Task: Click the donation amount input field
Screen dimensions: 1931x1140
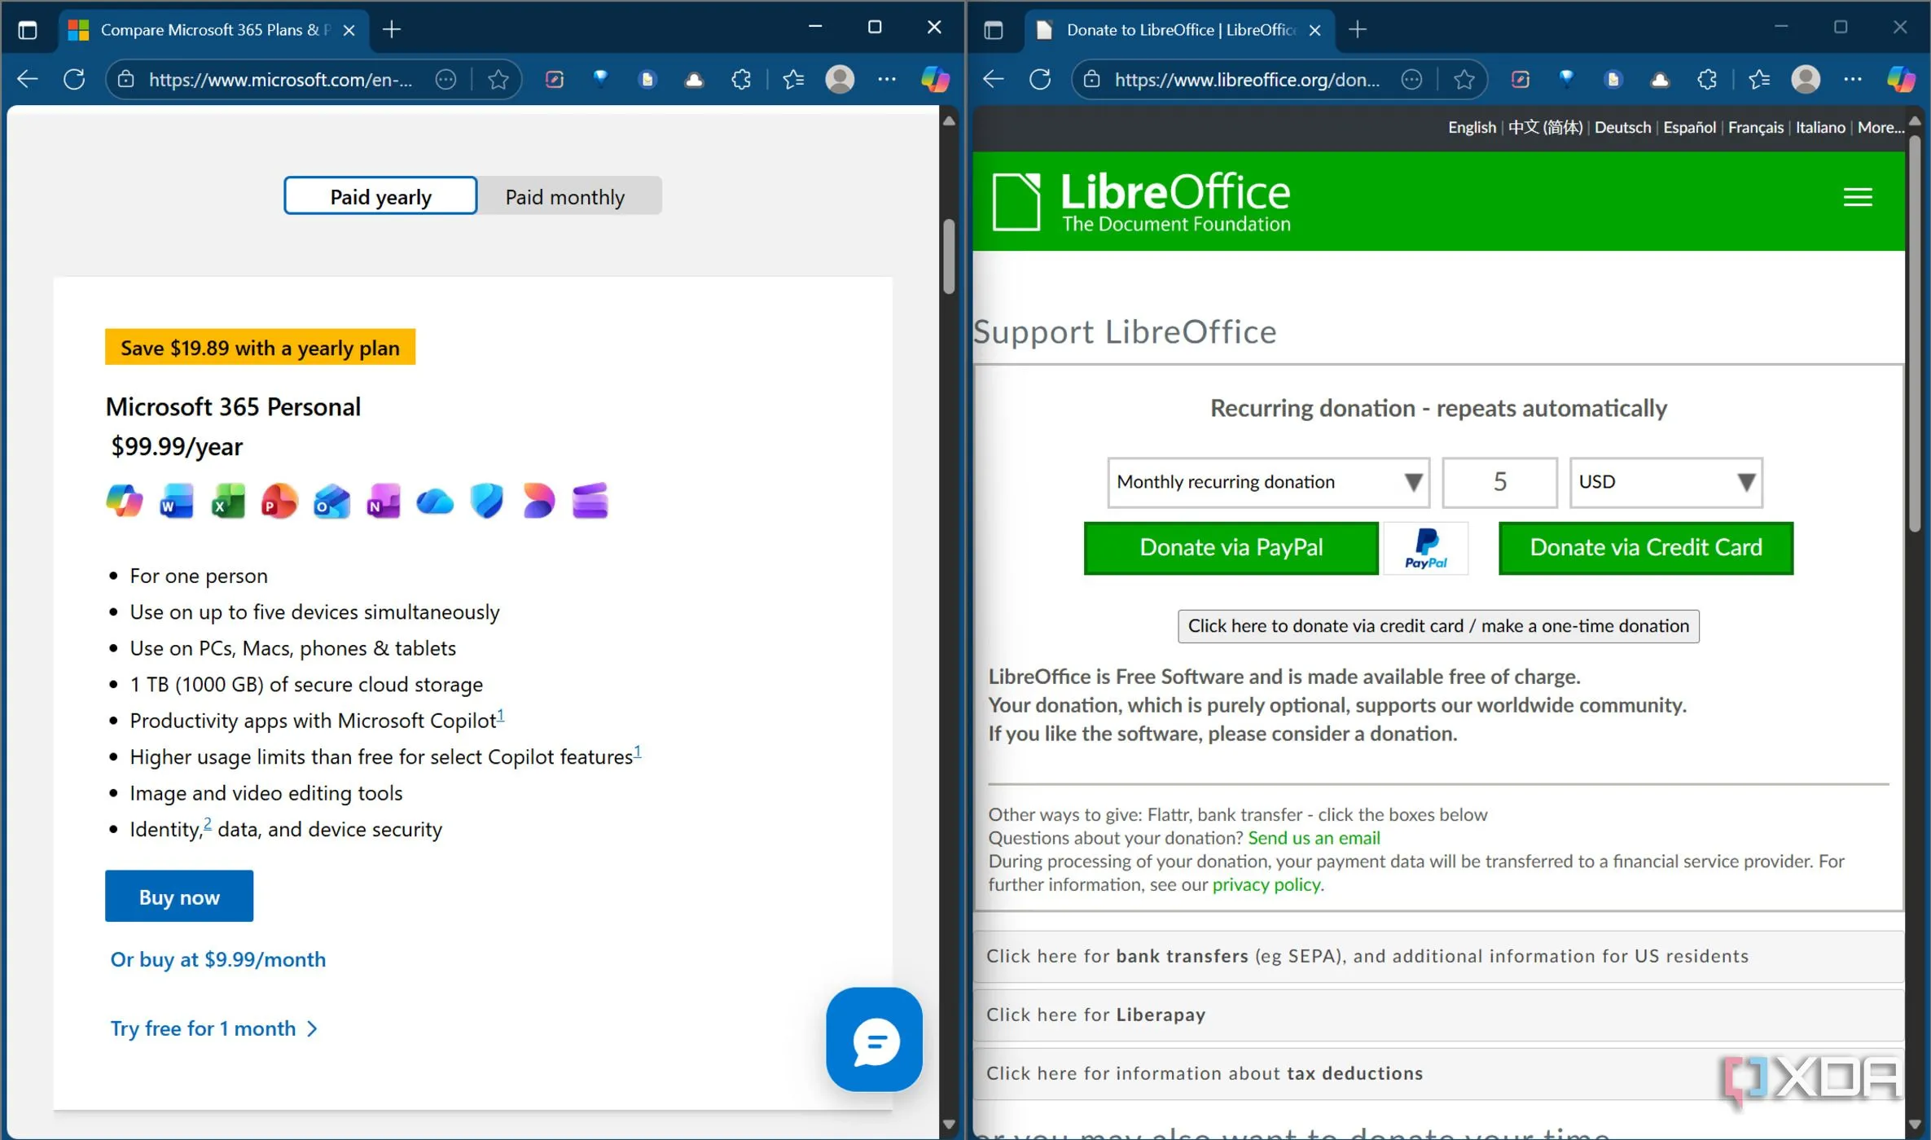Action: (x=1499, y=482)
